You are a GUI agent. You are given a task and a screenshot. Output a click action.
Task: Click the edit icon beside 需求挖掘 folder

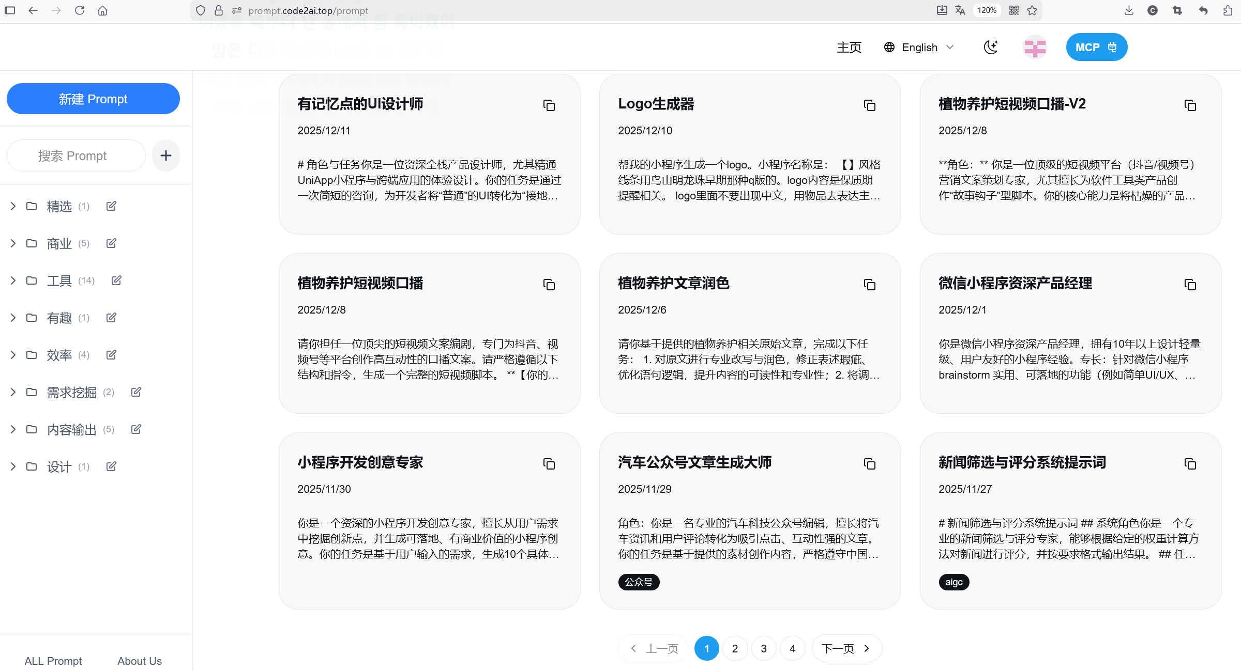(x=136, y=392)
